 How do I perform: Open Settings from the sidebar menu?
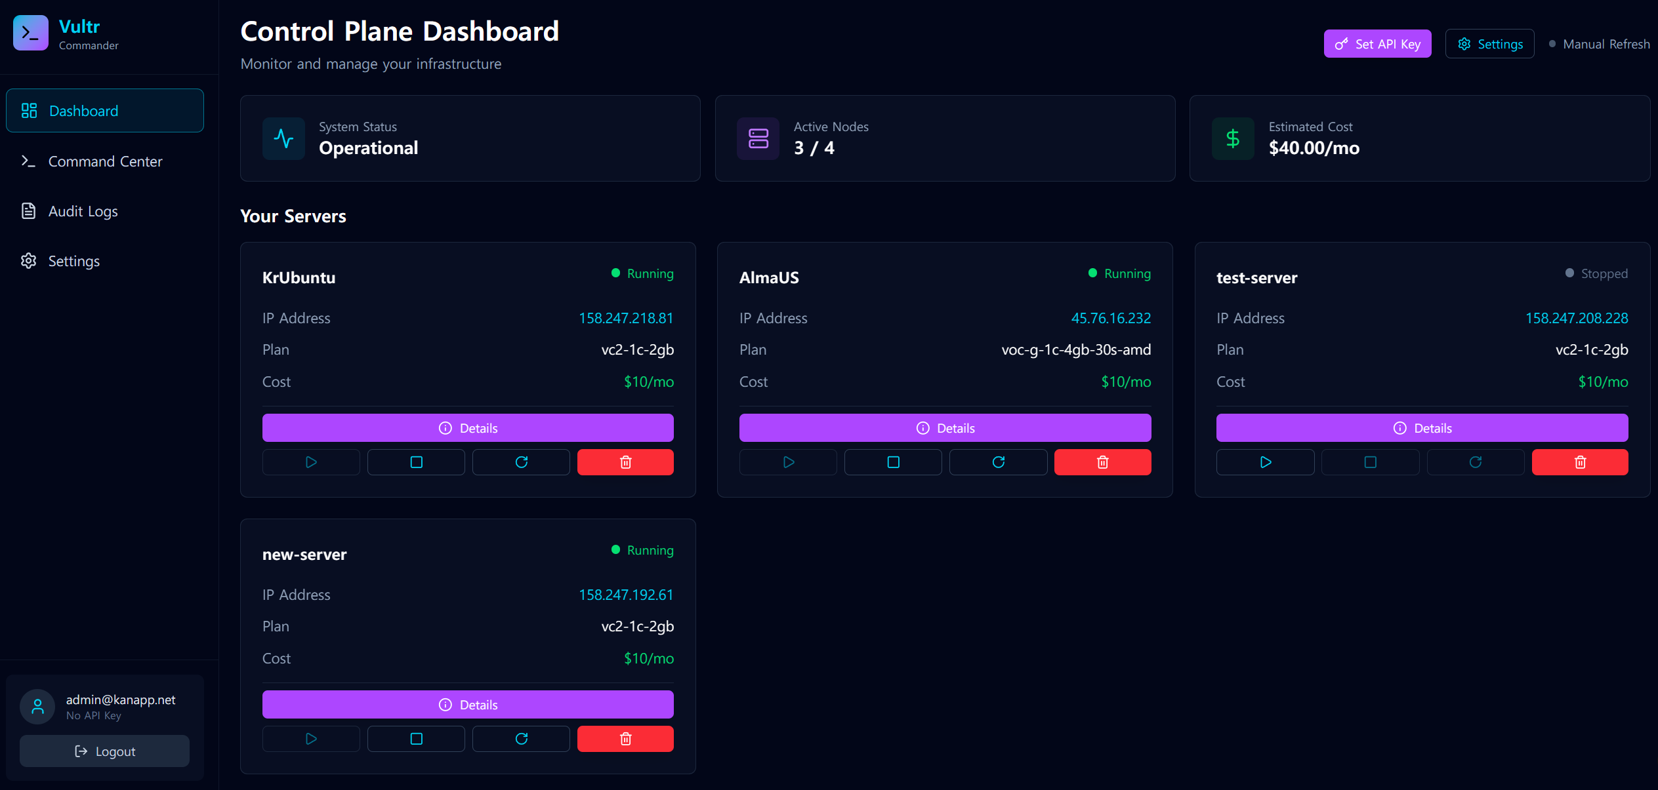click(x=73, y=261)
